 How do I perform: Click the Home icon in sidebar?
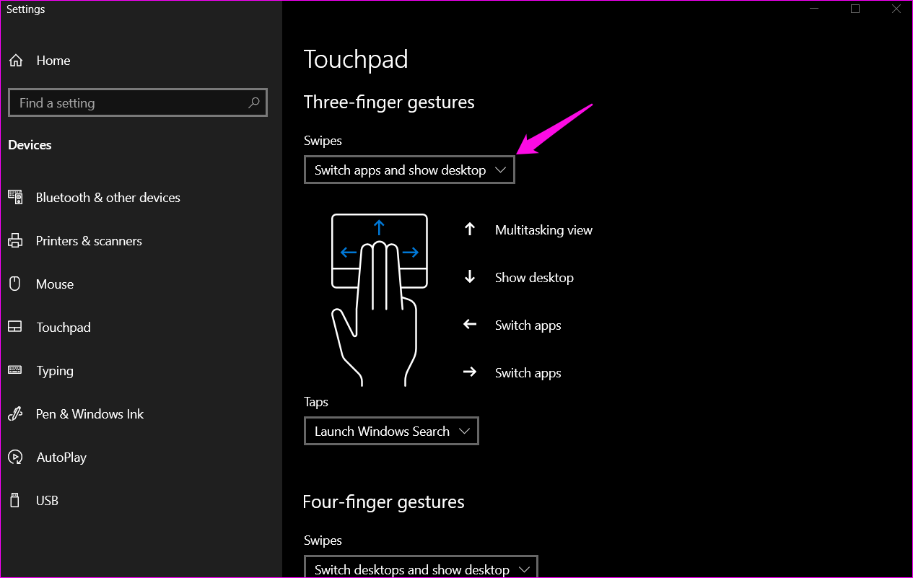tap(15, 61)
